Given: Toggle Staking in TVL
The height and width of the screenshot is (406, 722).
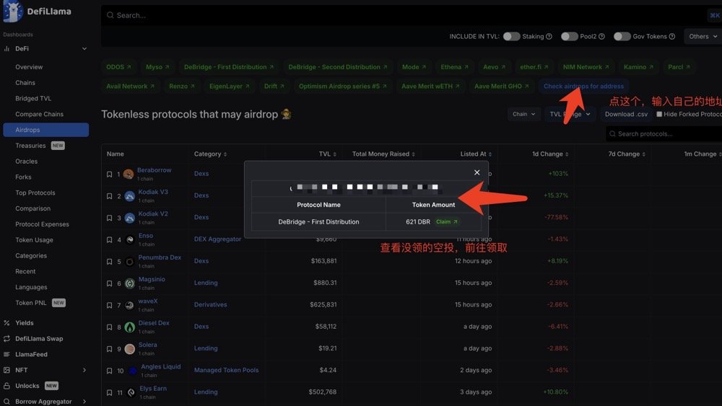Looking at the screenshot, I should point(511,36).
